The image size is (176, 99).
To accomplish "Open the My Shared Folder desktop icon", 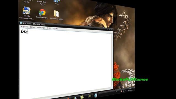I will [57, 15].
